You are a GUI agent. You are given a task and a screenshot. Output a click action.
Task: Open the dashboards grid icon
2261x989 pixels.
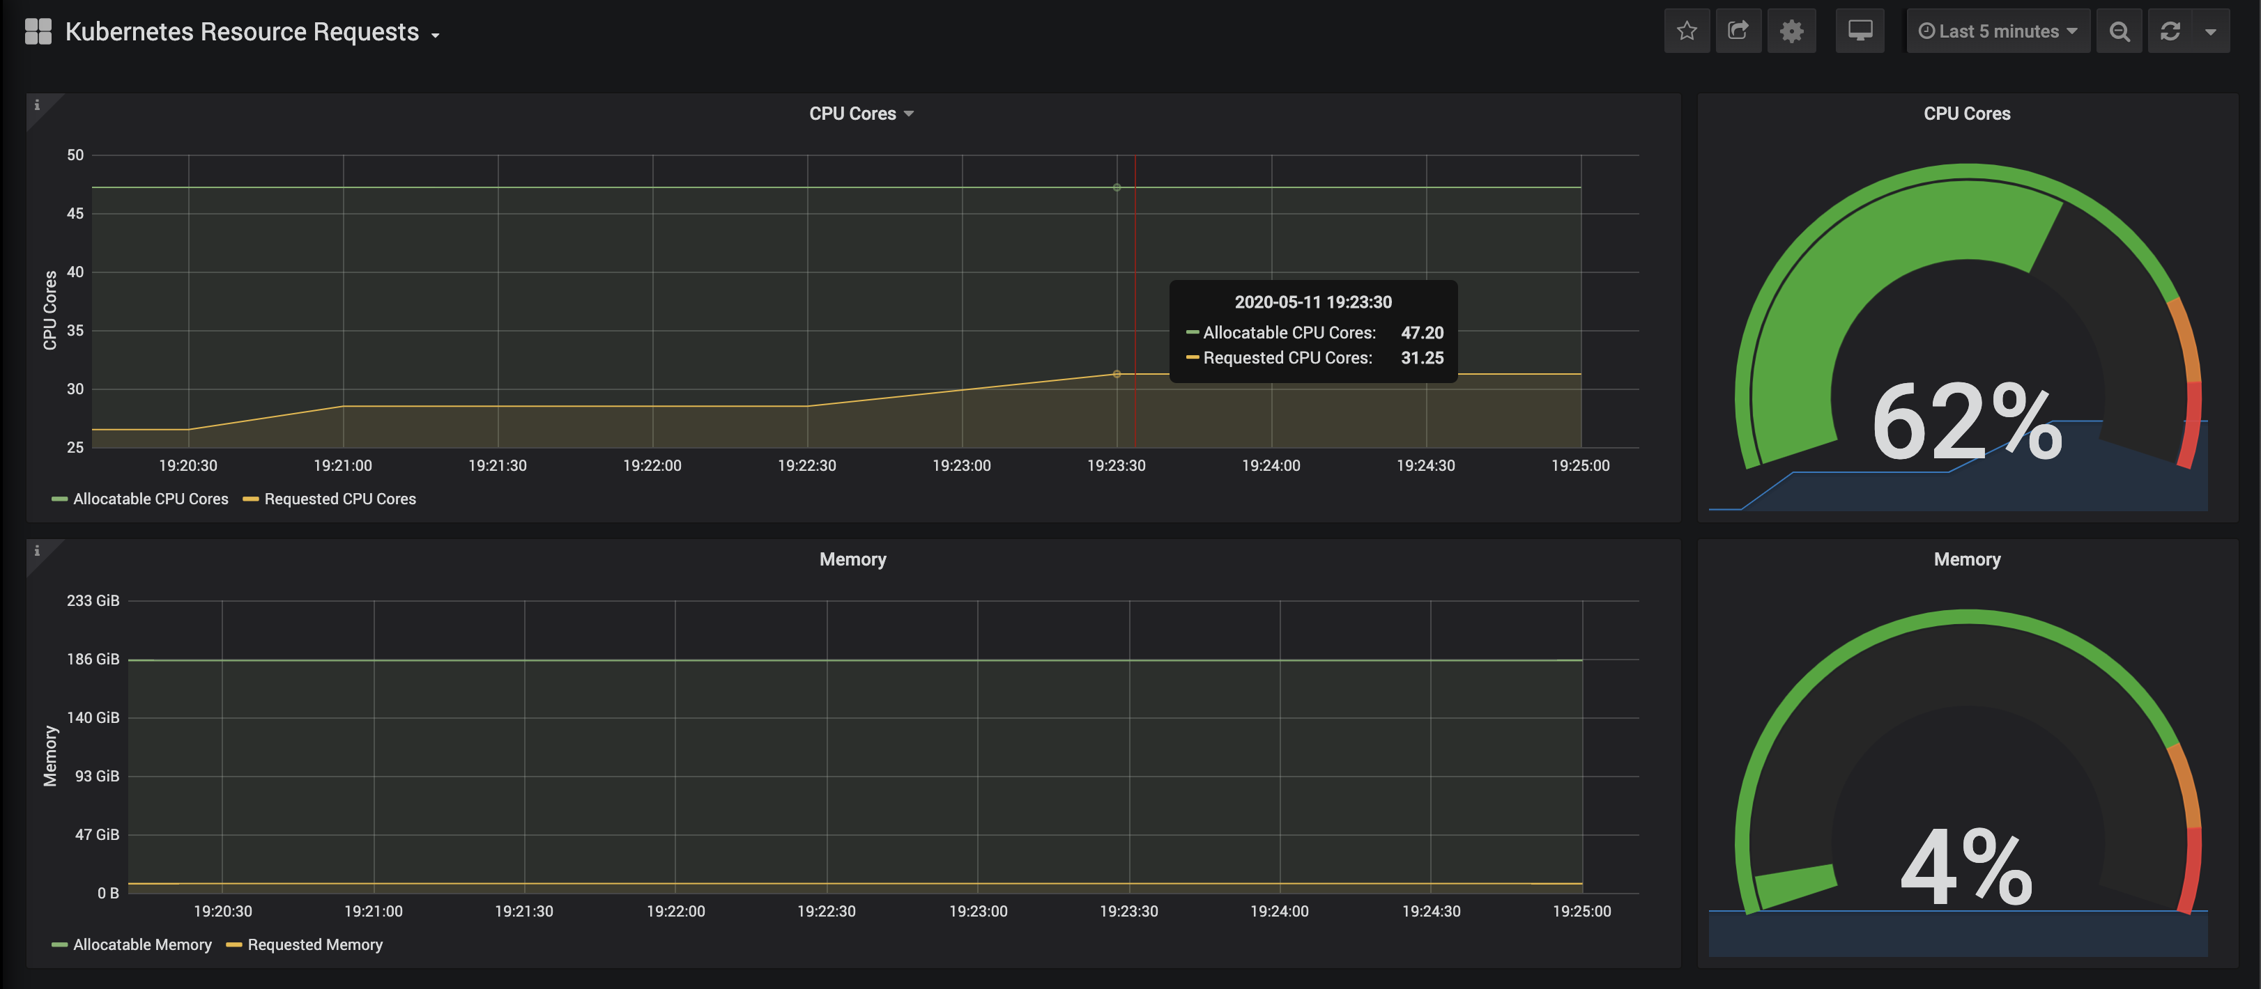[38, 31]
